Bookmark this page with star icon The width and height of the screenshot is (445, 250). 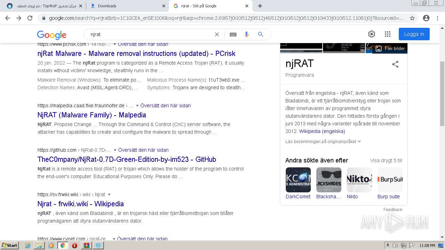pos(412,18)
